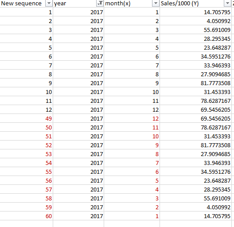Select the 55.691009 cell in the sequence 3 row

(x=195, y=30)
